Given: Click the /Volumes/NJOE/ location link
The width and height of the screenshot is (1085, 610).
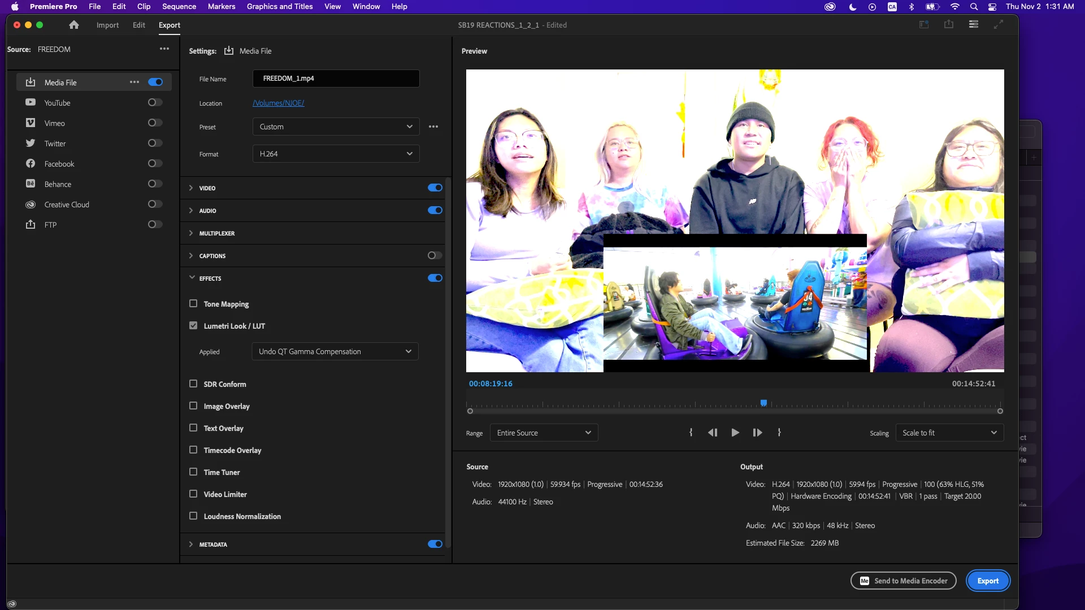Looking at the screenshot, I should (279, 103).
